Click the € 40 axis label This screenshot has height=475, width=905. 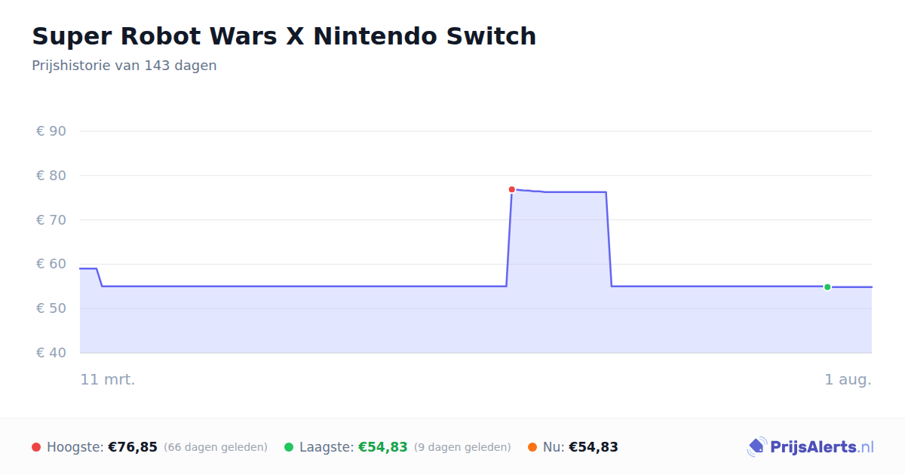point(51,353)
